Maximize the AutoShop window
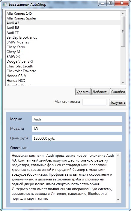The width and height of the screenshot is (131, 211). pyautogui.click(x=111, y=3)
